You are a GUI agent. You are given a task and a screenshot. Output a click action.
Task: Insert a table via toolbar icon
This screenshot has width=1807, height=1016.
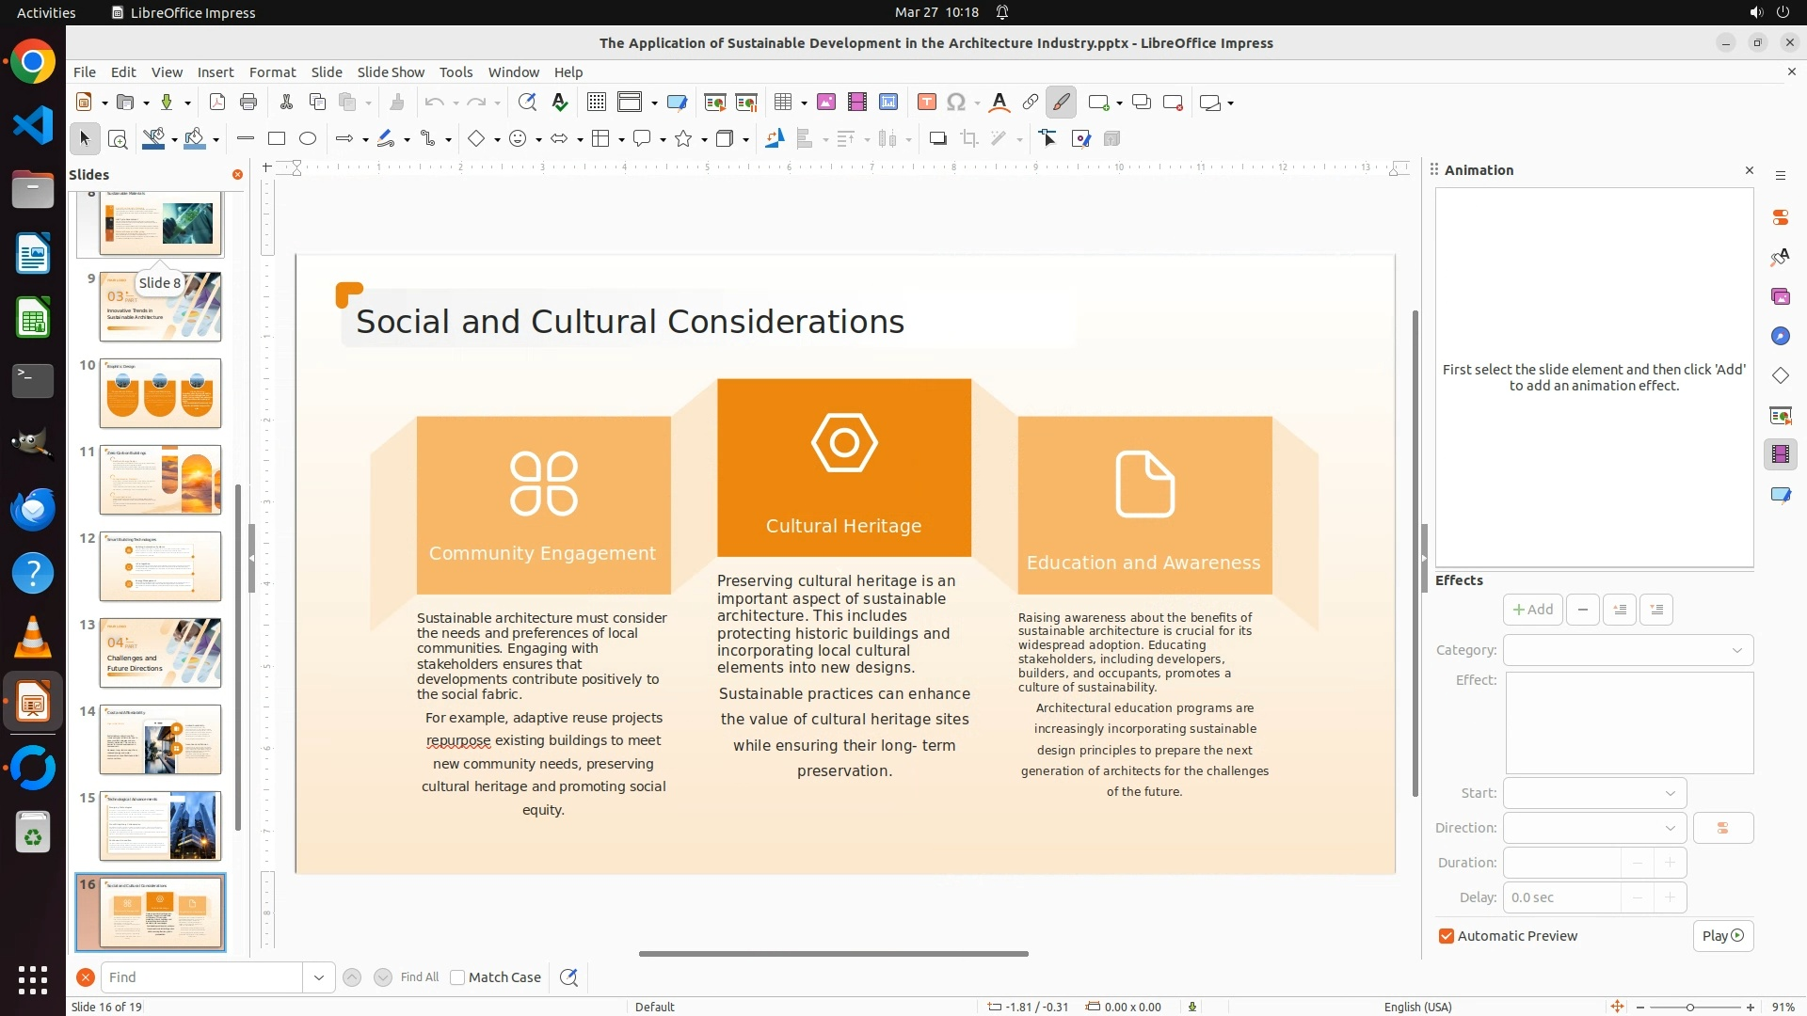coord(782,103)
